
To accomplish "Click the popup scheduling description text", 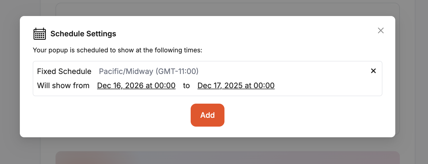I will tap(117, 50).
